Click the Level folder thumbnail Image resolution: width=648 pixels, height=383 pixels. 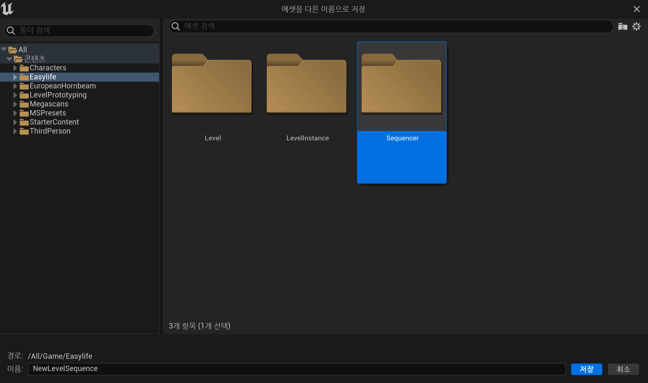tap(212, 84)
